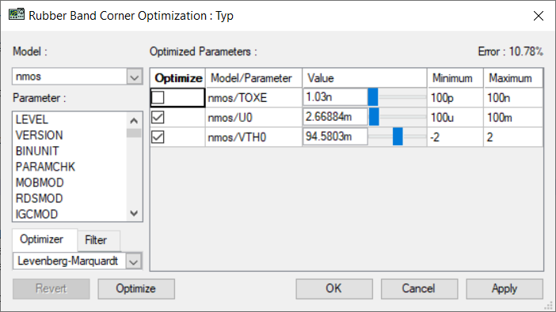Click the U0 value slider thumb

(x=374, y=117)
